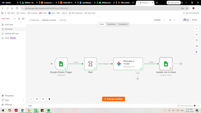Open sidebar search magnifier
201x113 pixels.
coord(19,19)
